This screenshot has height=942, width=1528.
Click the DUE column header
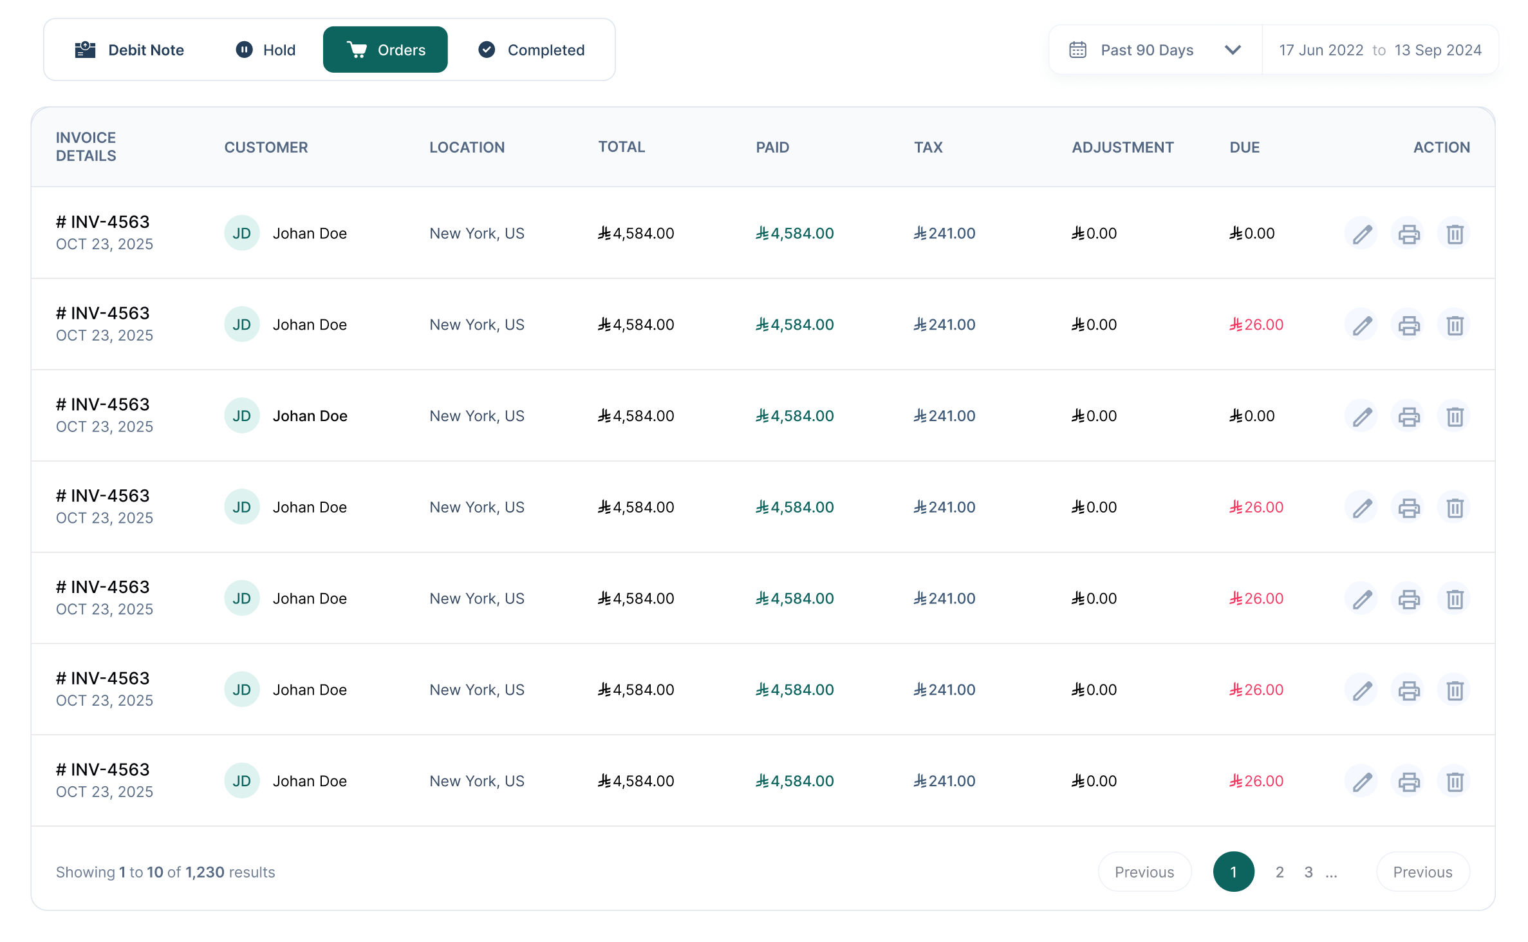point(1244,147)
